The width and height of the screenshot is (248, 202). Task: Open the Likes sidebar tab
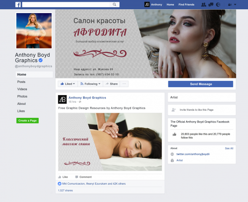point(21,111)
